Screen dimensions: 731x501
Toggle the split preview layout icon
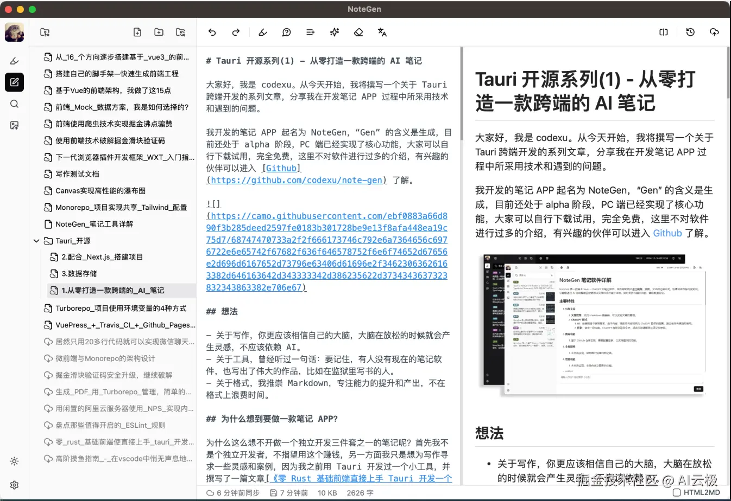click(x=664, y=33)
